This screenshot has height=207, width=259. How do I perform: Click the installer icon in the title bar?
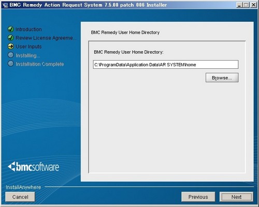pos(5,5)
